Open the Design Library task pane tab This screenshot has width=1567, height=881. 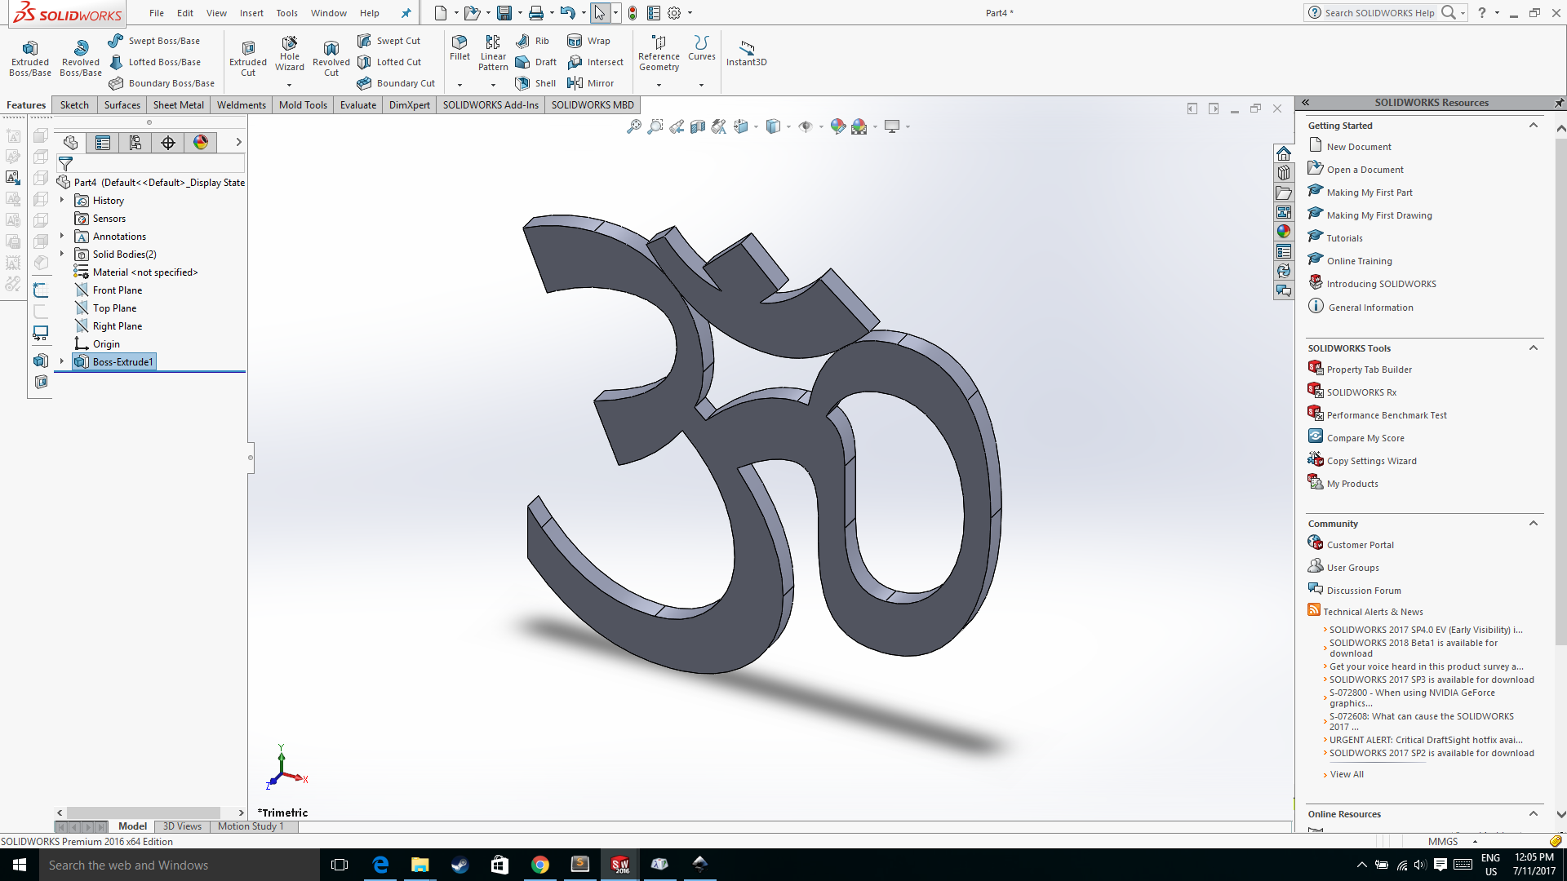pos(1284,173)
